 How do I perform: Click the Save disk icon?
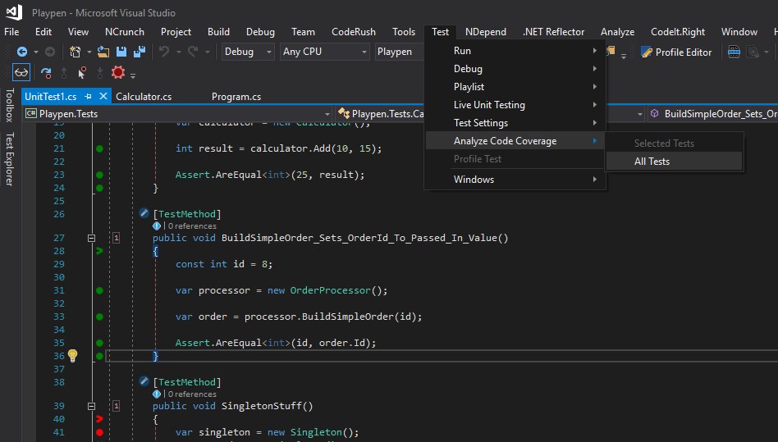121,52
